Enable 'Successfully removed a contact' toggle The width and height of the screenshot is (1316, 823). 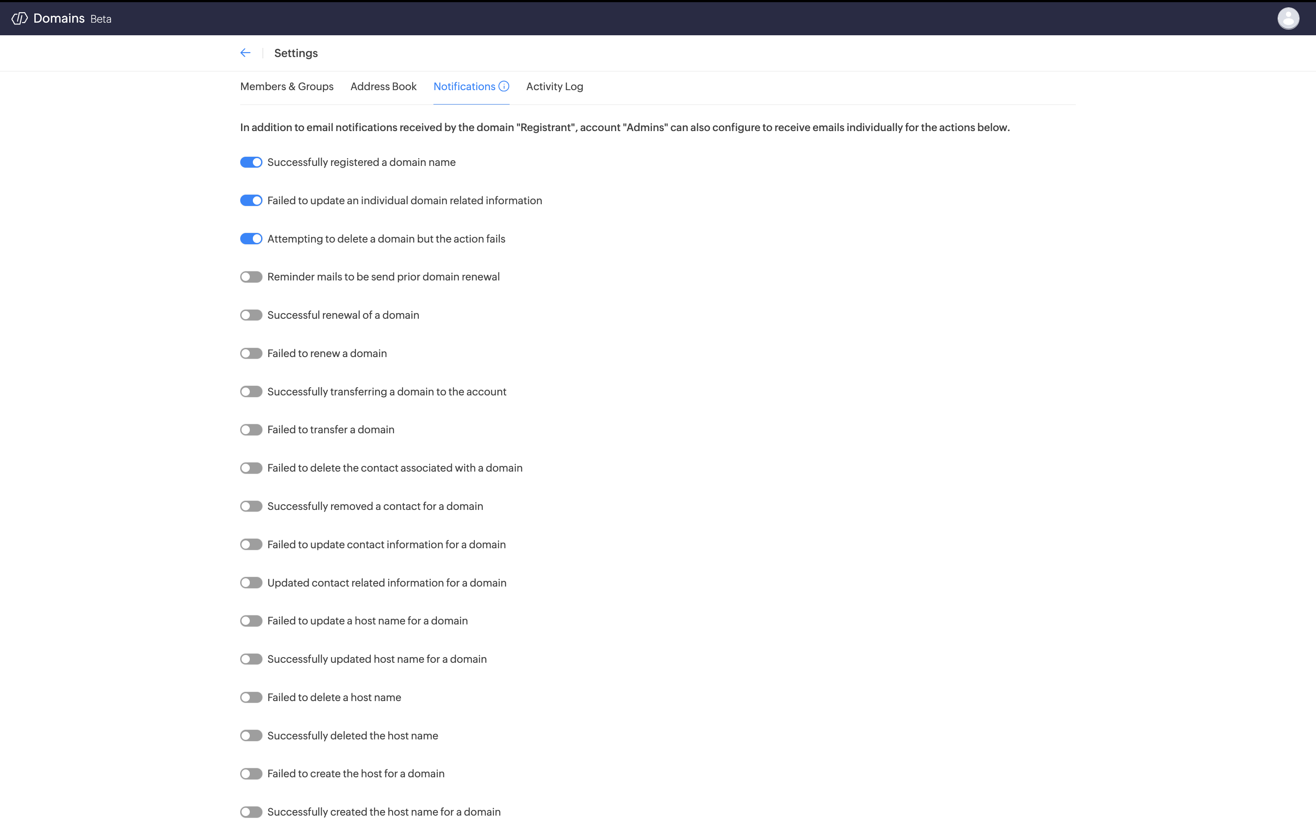pos(251,506)
